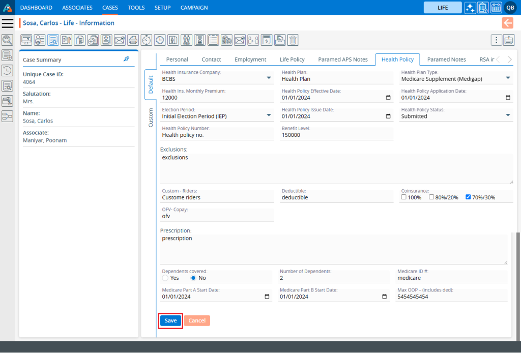Open the CAMPAIGN menu
The width and height of the screenshot is (521, 353).
(x=194, y=8)
